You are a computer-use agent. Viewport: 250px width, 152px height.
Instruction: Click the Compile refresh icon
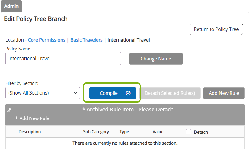coord(128,93)
